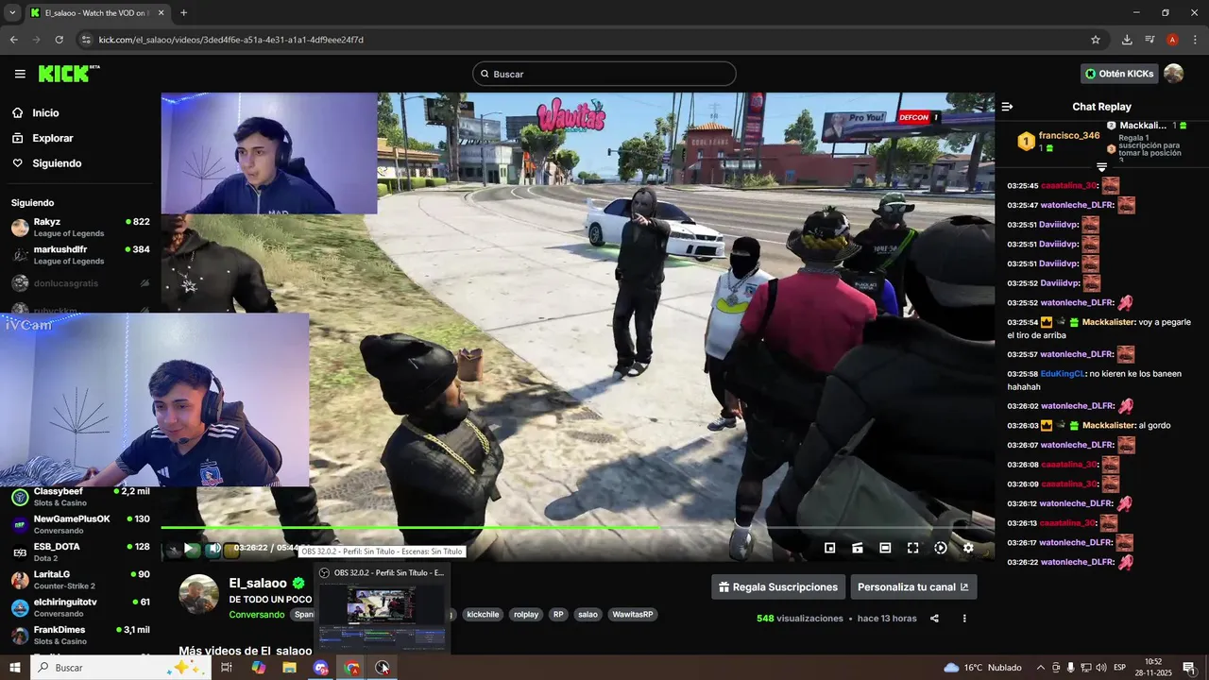This screenshot has height=680, width=1209.
Task: Reload the page in Chrome
Action: [59, 40]
